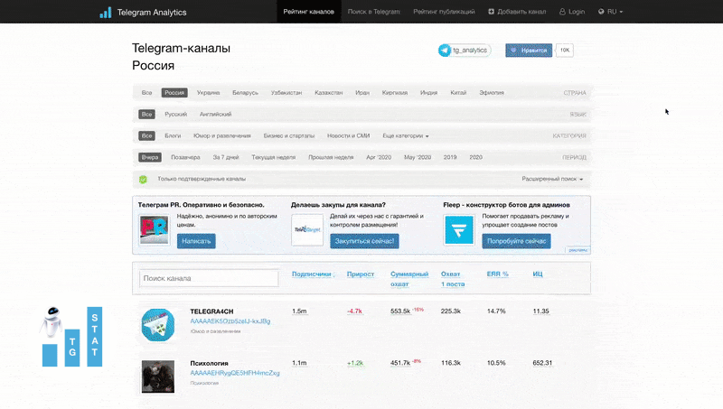Sort by Суммарный охват column

pos(409,279)
